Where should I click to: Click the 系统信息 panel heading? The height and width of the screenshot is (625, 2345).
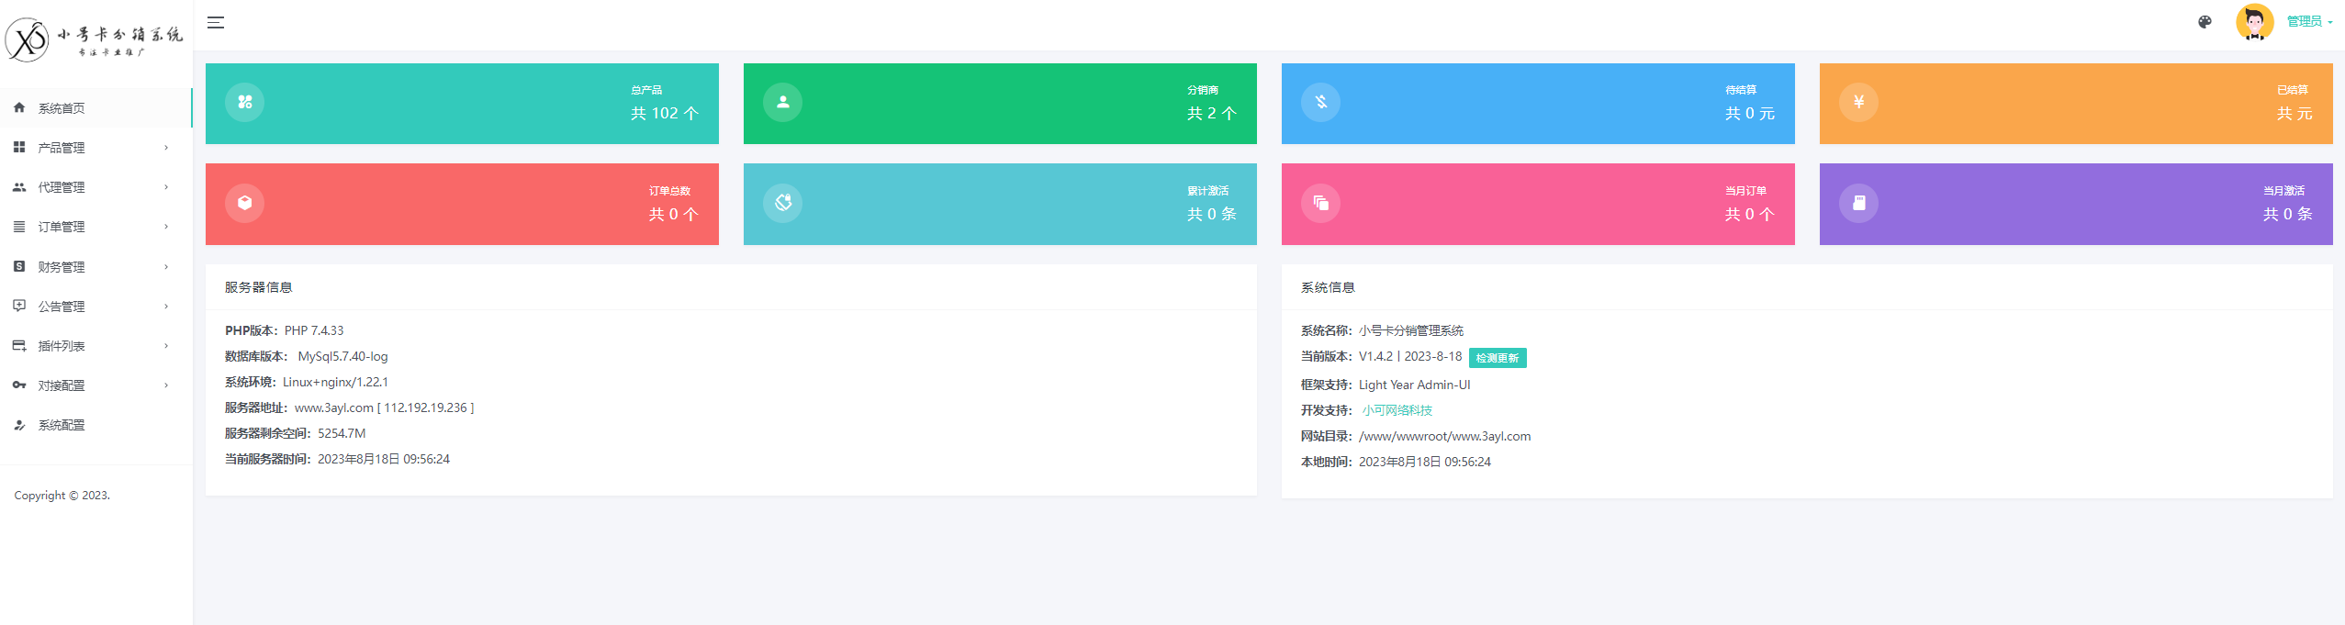[x=1328, y=287]
